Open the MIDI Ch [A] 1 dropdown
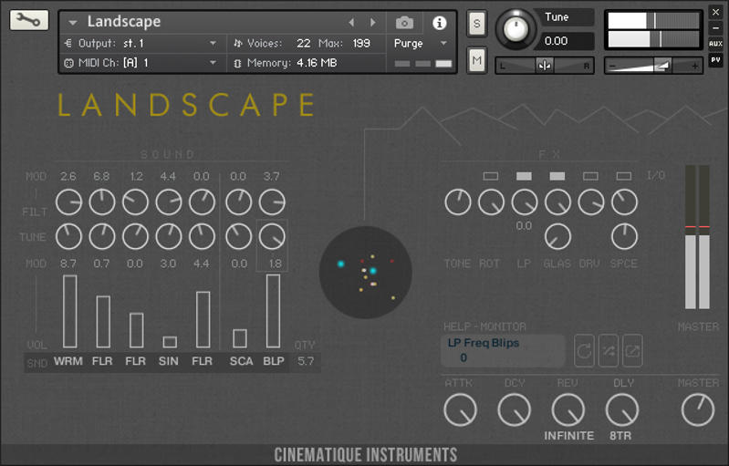 (213, 63)
